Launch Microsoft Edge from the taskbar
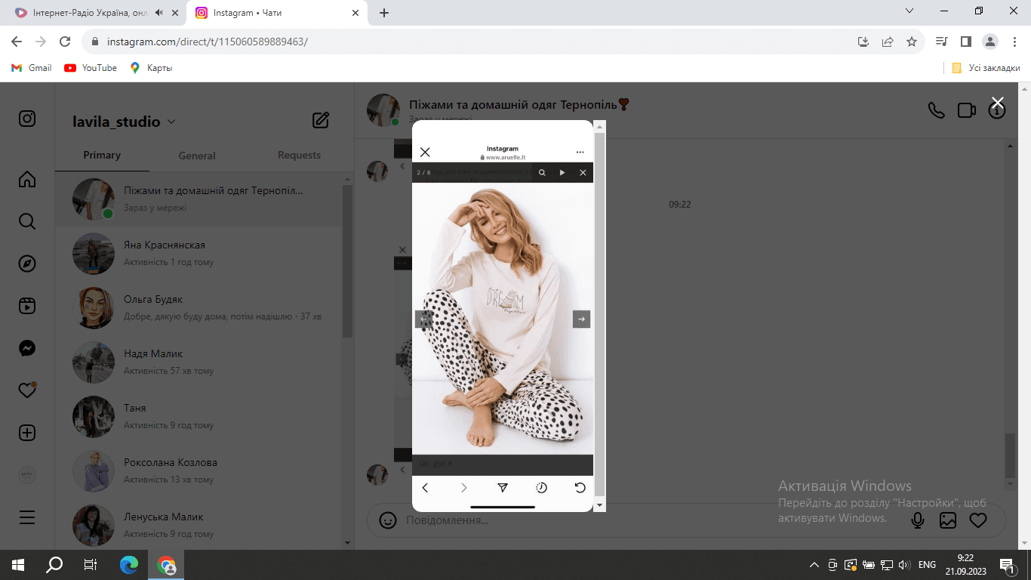Screen dimensions: 1031x580 tap(130, 564)
